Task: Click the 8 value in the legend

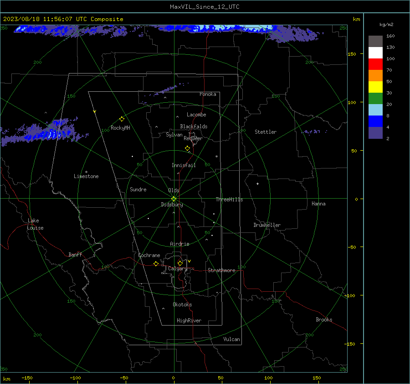Action: coord(388,116)
